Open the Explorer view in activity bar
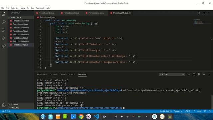 [4, 14]
